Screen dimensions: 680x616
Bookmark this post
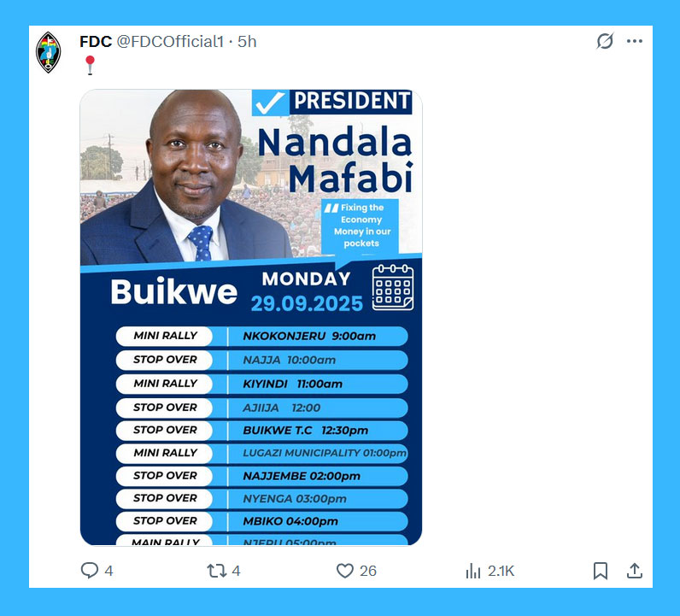601,571
